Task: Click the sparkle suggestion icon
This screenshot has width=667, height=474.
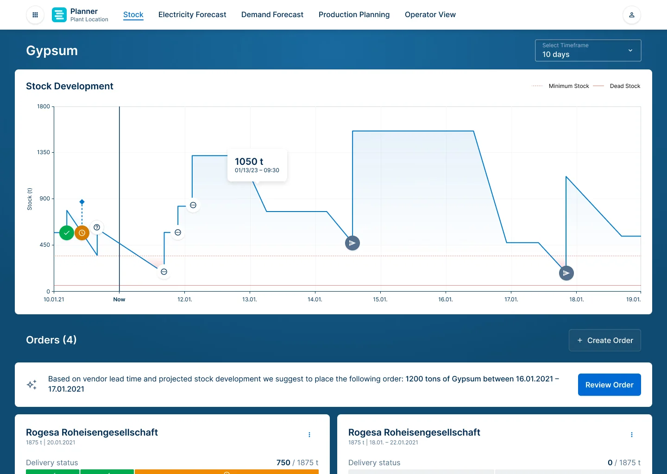Action: click(31, 385)
